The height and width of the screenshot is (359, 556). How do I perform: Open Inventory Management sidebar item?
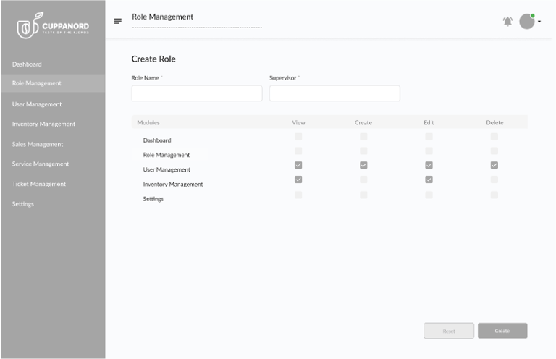click(43, 124)
